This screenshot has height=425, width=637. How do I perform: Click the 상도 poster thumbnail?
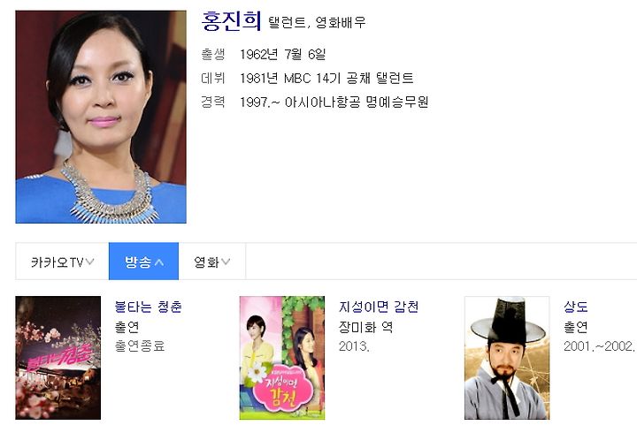click(x=507, y=358)
